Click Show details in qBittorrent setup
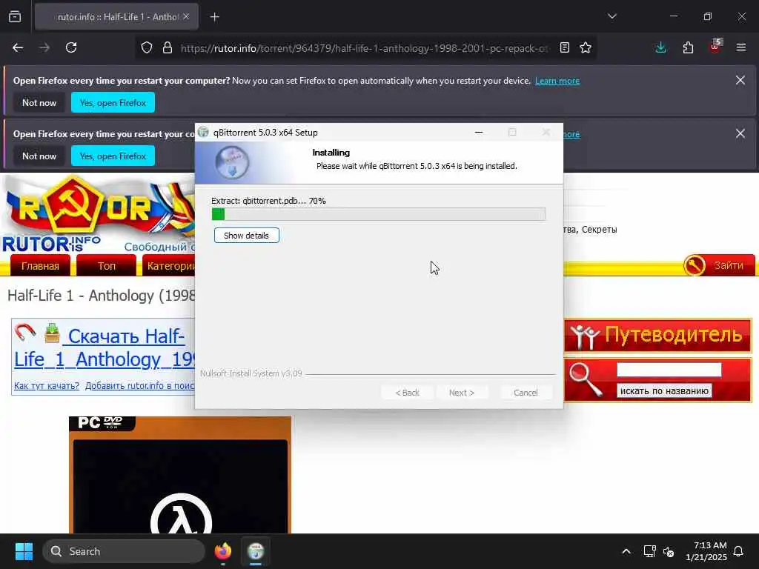 (246, 236)
